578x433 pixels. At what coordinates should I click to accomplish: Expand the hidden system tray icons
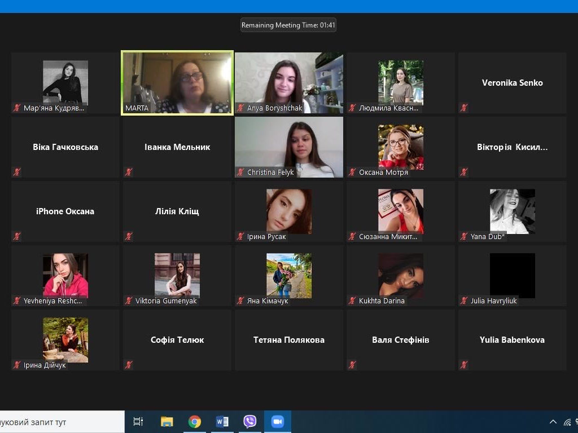pyautogui.click(x=553, y=422)
